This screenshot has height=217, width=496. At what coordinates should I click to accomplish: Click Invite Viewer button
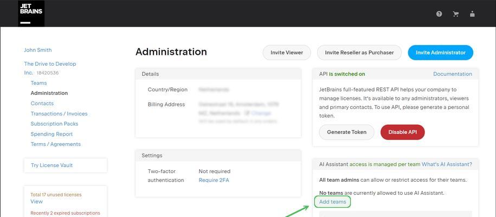287,53
